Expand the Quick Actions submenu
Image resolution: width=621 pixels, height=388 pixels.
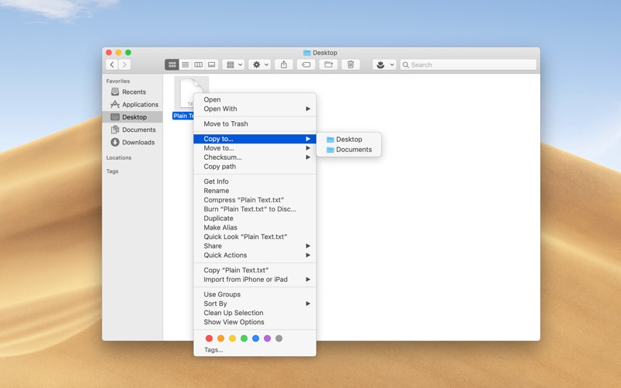pos(255,255)
